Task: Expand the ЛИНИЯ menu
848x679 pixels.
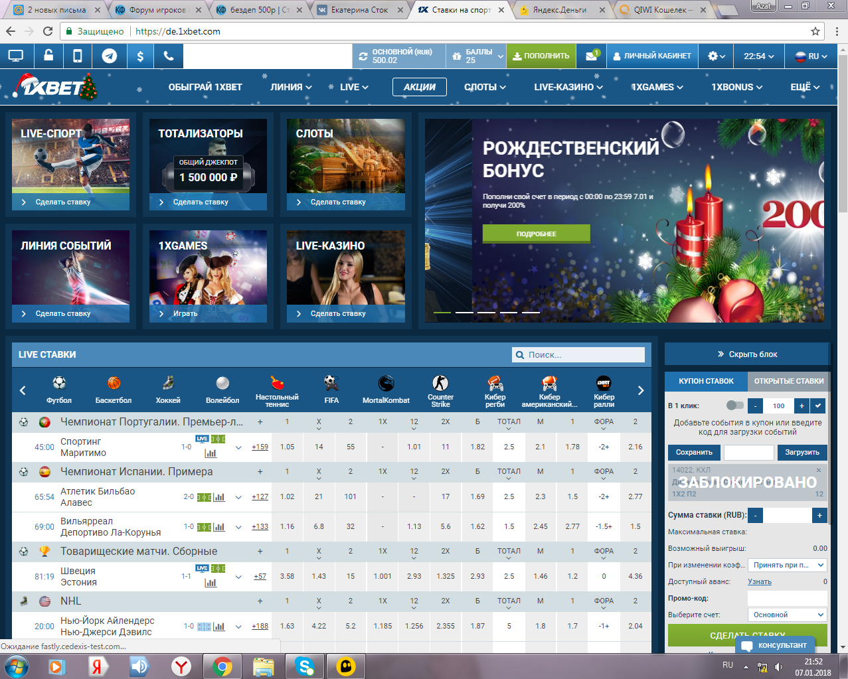Action: (291, 87)
